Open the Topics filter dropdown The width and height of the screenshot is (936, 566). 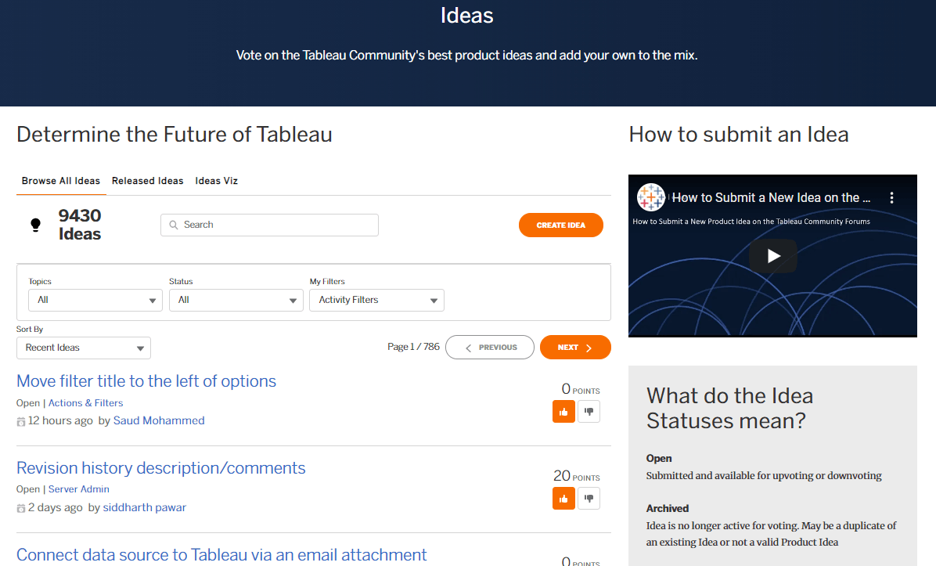click(x=95, y=300)
